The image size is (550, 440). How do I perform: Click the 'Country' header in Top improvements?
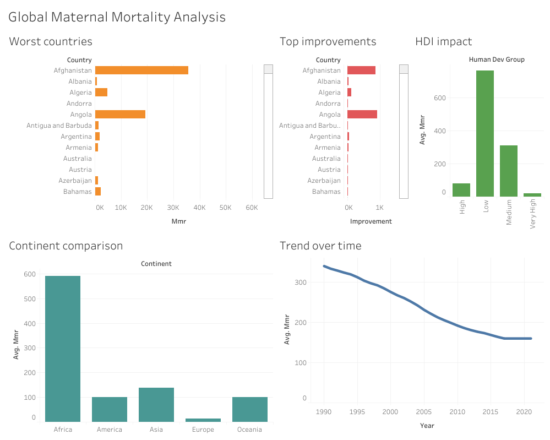pyautogui.click(x=328, y=60)
